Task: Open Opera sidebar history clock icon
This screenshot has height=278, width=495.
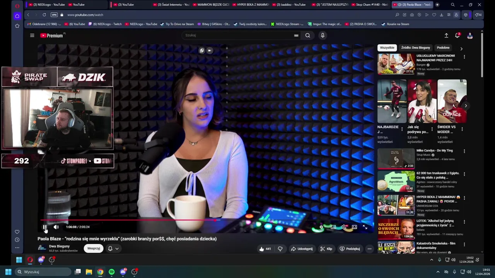Action: 17,240
